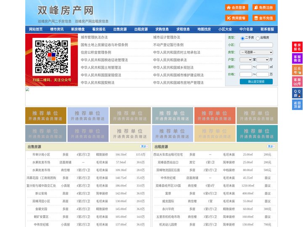Open the 中介名录 nav item
The image size is (303, 227).
tap(246, 29)
